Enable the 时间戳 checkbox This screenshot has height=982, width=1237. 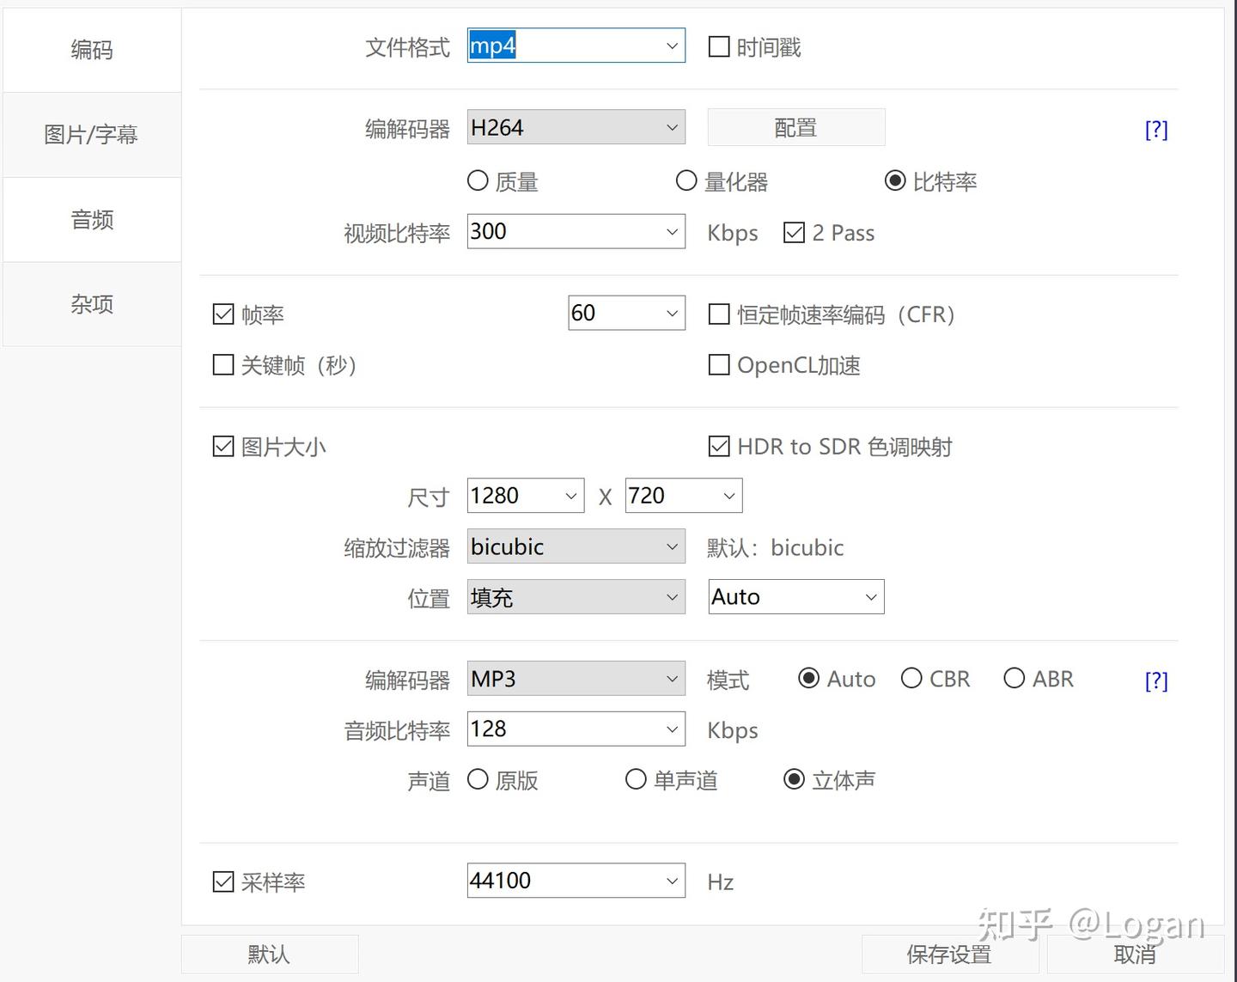pos(719,46)
